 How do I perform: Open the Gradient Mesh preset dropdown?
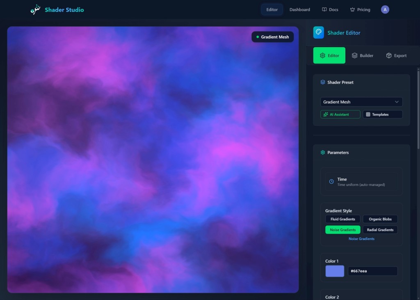[361, 102]
